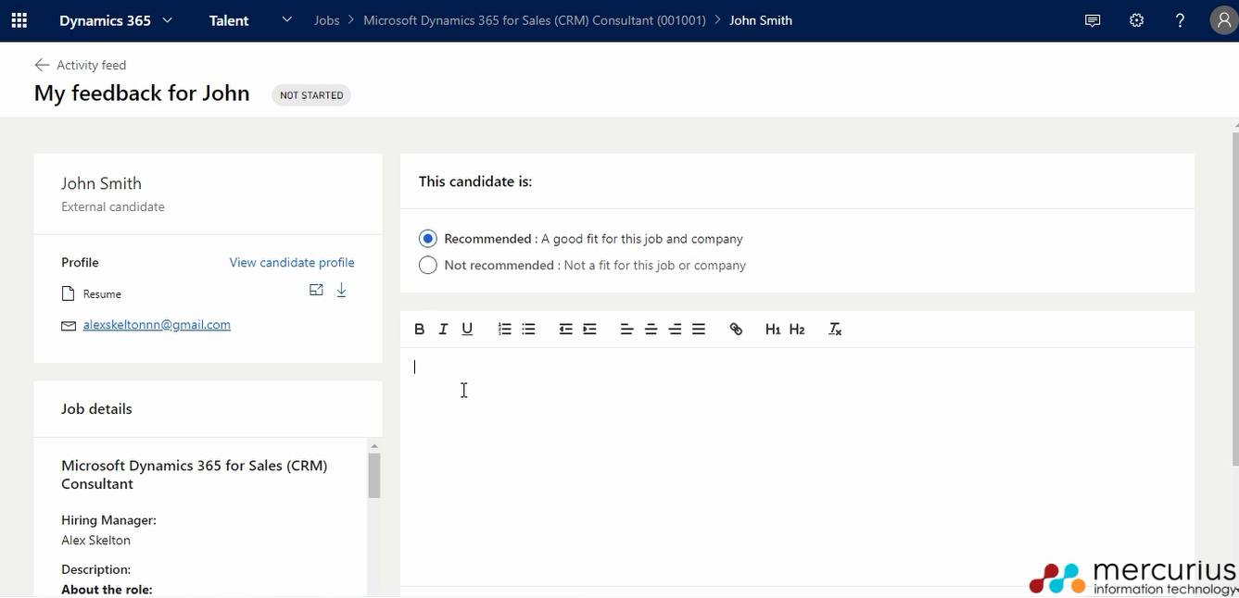Open the Resume file link
The image size is (1239, 598).
(102, 294)
